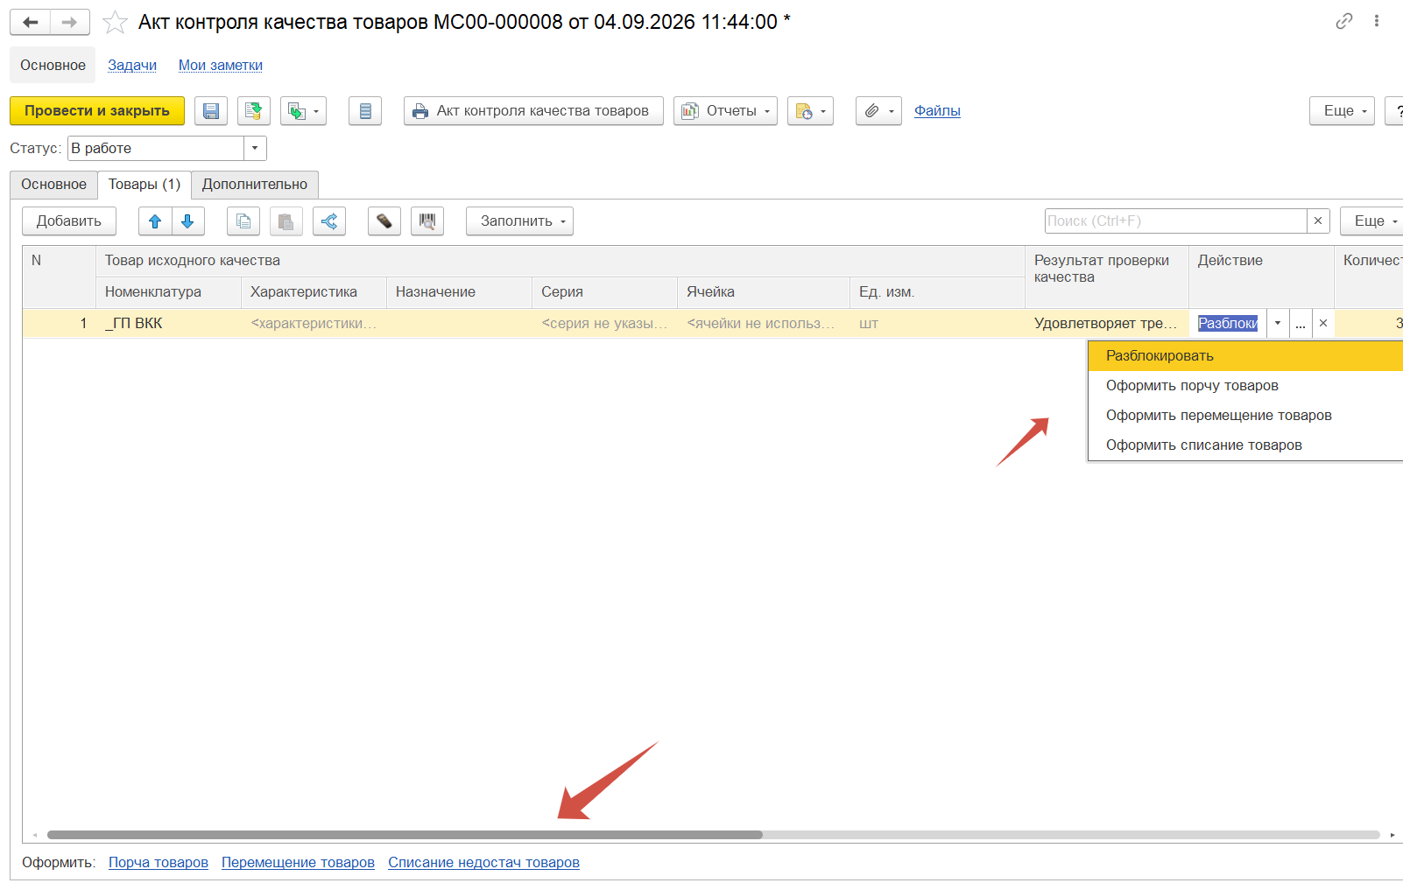The image size is (1403, 883).
Task: Expand the Отчеты dropdown
Action: (x=725, y=111)
